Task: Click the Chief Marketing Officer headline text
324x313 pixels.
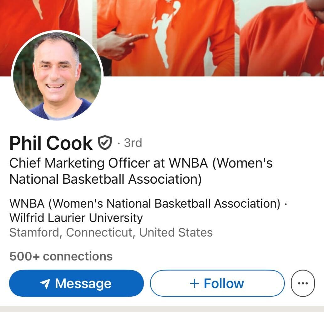Action: coord(141,171)
